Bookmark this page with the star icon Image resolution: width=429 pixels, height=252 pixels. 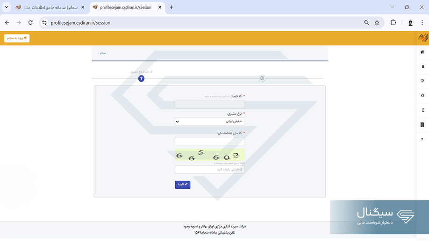click(377, 22)
